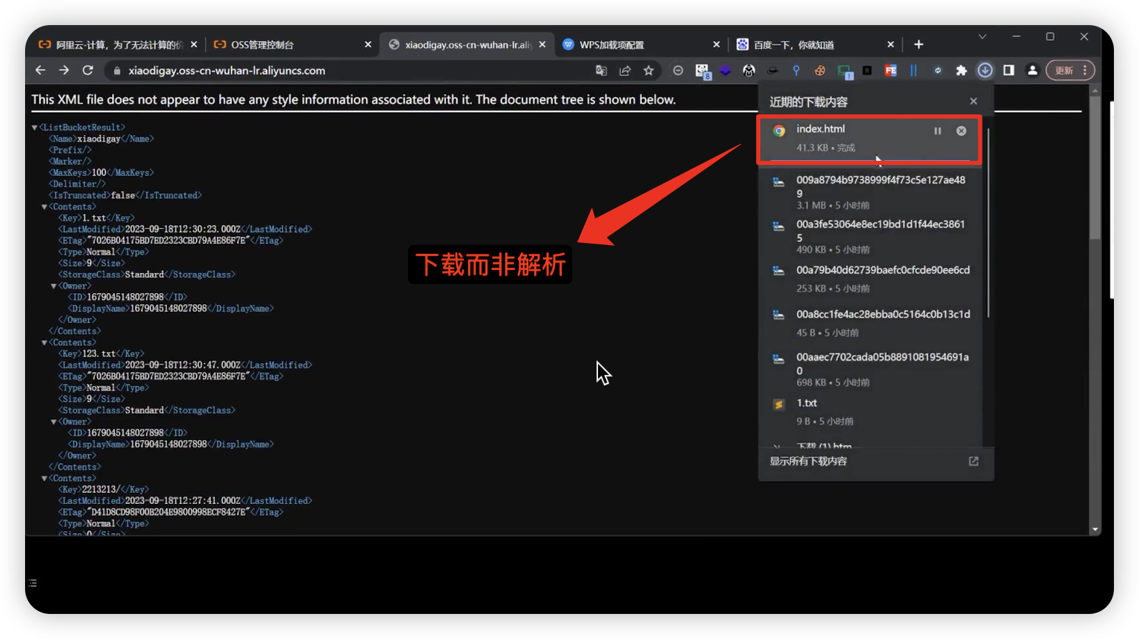The height and width of the screenshot is (639, 1139).
Task: Collapse the Owner node under 123.txt Contents
Action: point(54,422)
